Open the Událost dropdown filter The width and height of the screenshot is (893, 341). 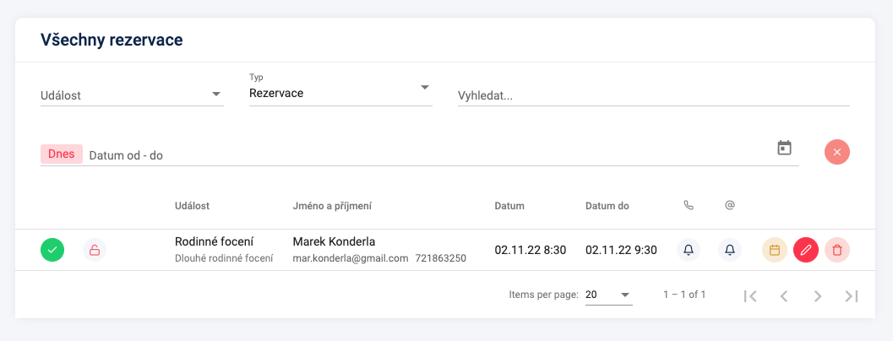[132, 95]
